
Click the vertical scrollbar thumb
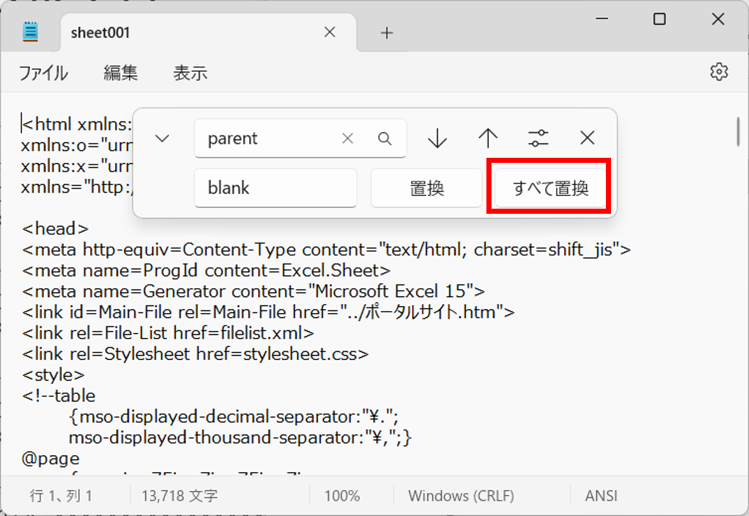738,132
